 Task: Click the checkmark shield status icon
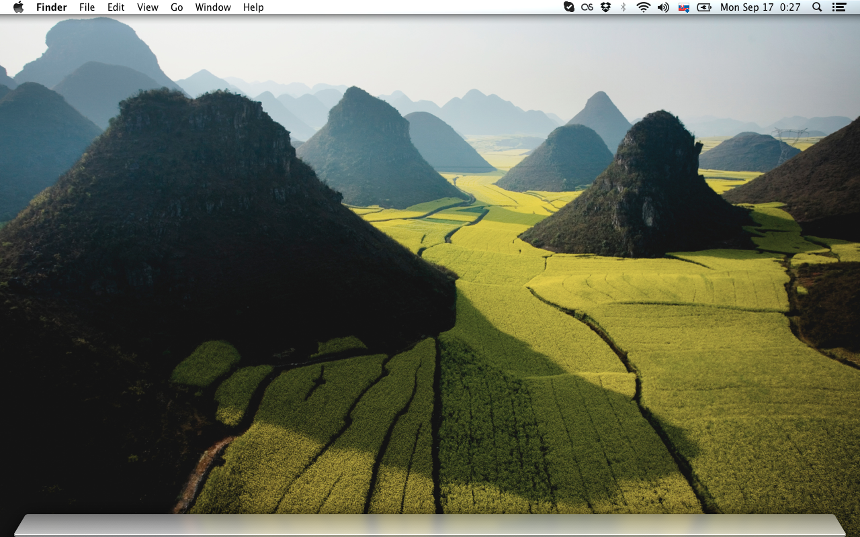(568, 7)
